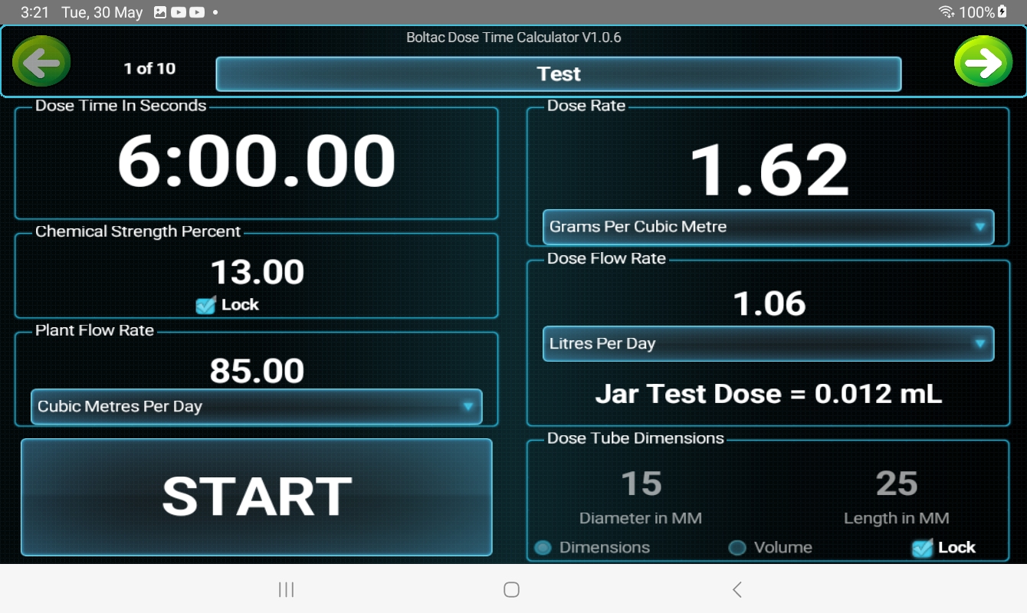Tap the Length in MM label
Screen dimensions: 1027x613
coord(897,519)
